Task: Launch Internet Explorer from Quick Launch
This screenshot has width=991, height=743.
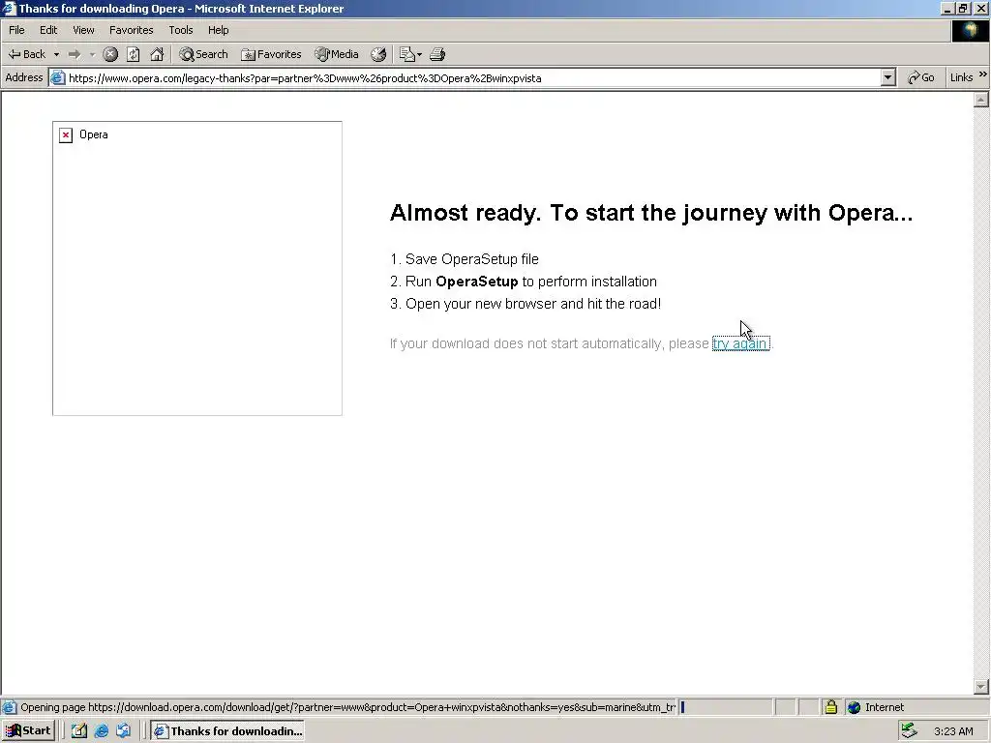Action: point(101,731)
